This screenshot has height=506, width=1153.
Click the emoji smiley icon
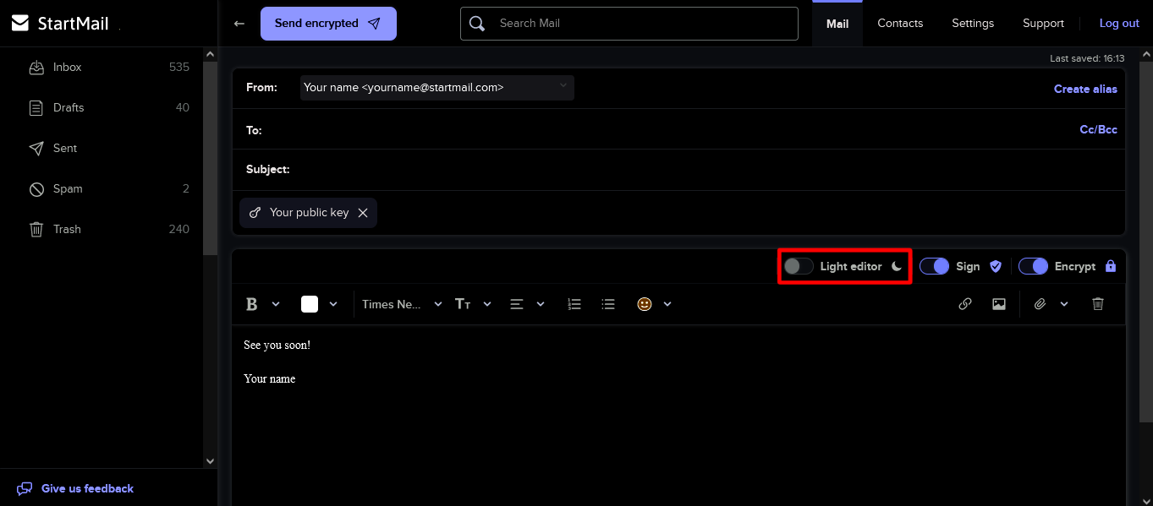(645, 304)
